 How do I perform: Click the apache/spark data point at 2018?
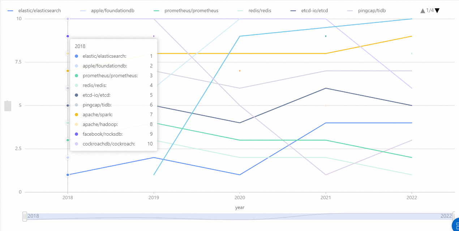68,71
